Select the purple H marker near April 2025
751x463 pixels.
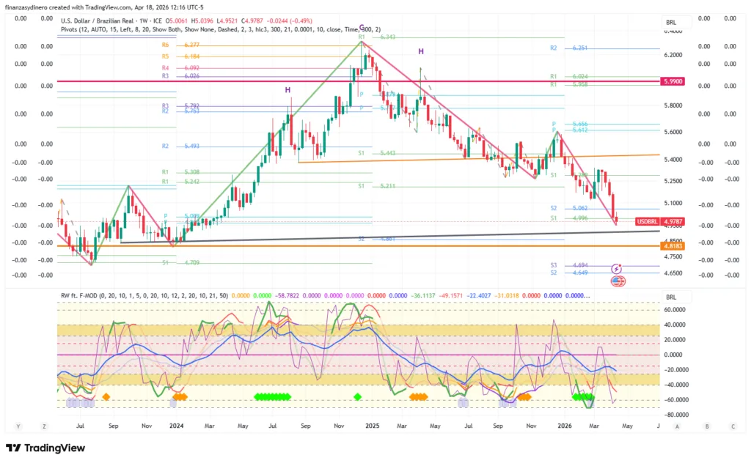coord(421,51)
